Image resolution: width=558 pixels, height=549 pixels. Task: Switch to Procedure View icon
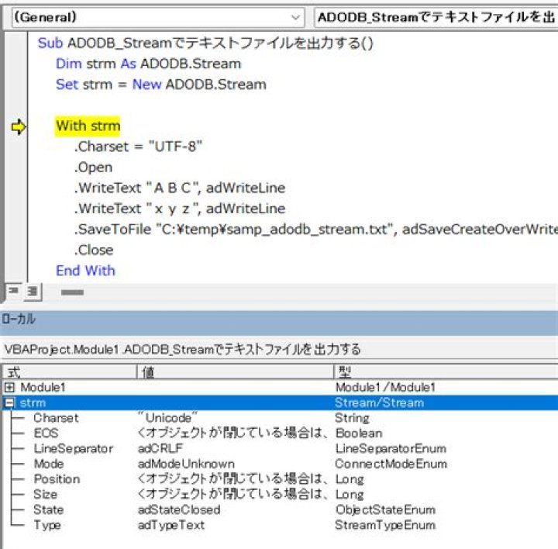coord(13,292)
